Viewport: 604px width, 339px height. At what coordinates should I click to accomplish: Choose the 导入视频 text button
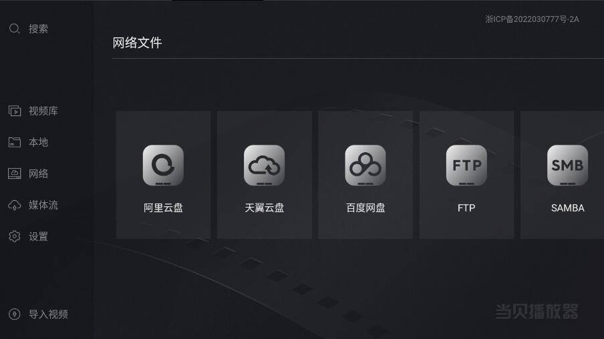point(48,314)
